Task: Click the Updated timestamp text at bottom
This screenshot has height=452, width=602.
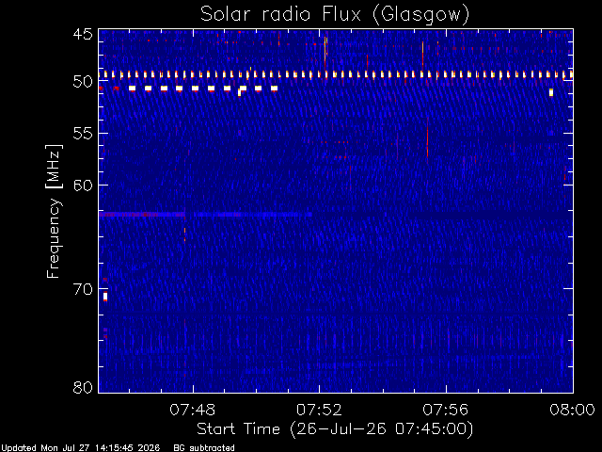Action: [x=80, y=448]
